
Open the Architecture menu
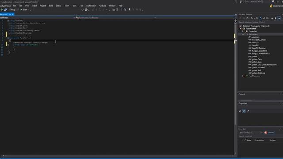coord(91,6)
